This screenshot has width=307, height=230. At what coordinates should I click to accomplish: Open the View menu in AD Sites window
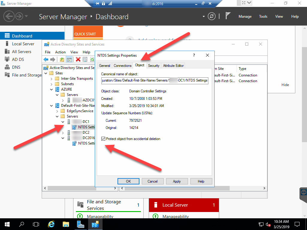point(74,52)
